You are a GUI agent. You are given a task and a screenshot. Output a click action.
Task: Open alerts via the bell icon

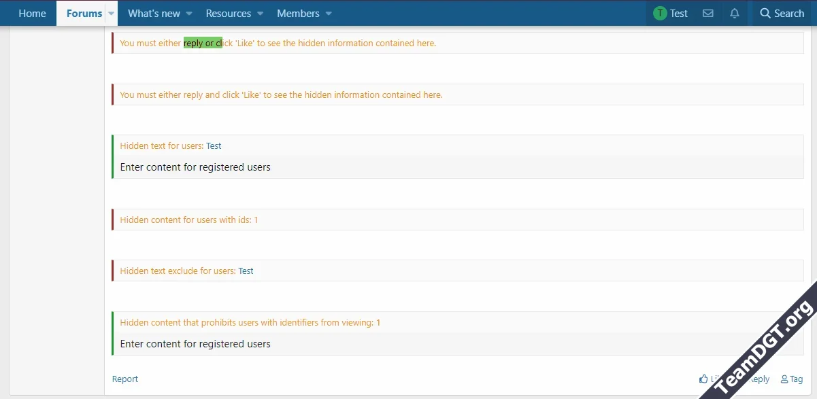pyautogui.click(x=734, y=13)
